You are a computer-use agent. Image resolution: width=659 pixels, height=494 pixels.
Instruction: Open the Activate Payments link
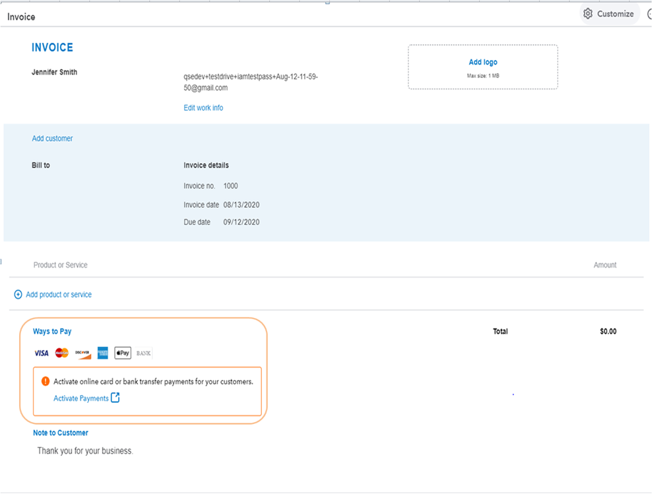pos(80,398)
